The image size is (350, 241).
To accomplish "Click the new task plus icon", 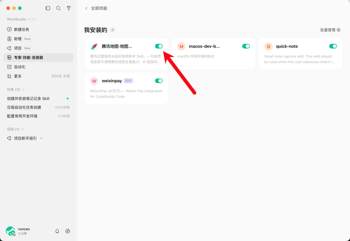I will coord(9,30).
